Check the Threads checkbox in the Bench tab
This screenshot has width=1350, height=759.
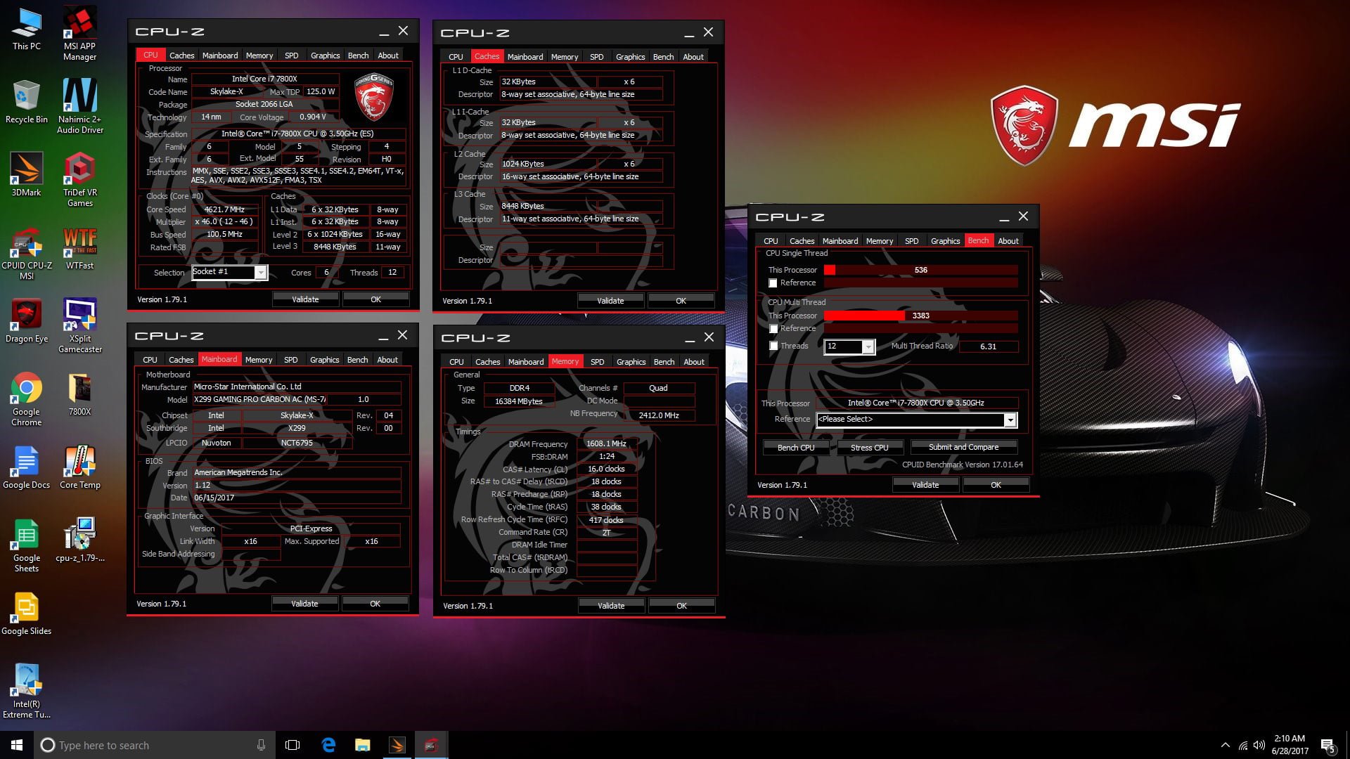(x=773, y=346)
